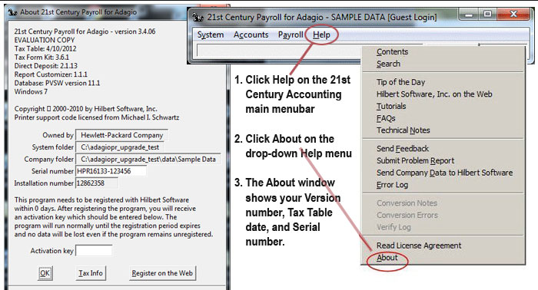Open the Help menu

tap(321, 35)
